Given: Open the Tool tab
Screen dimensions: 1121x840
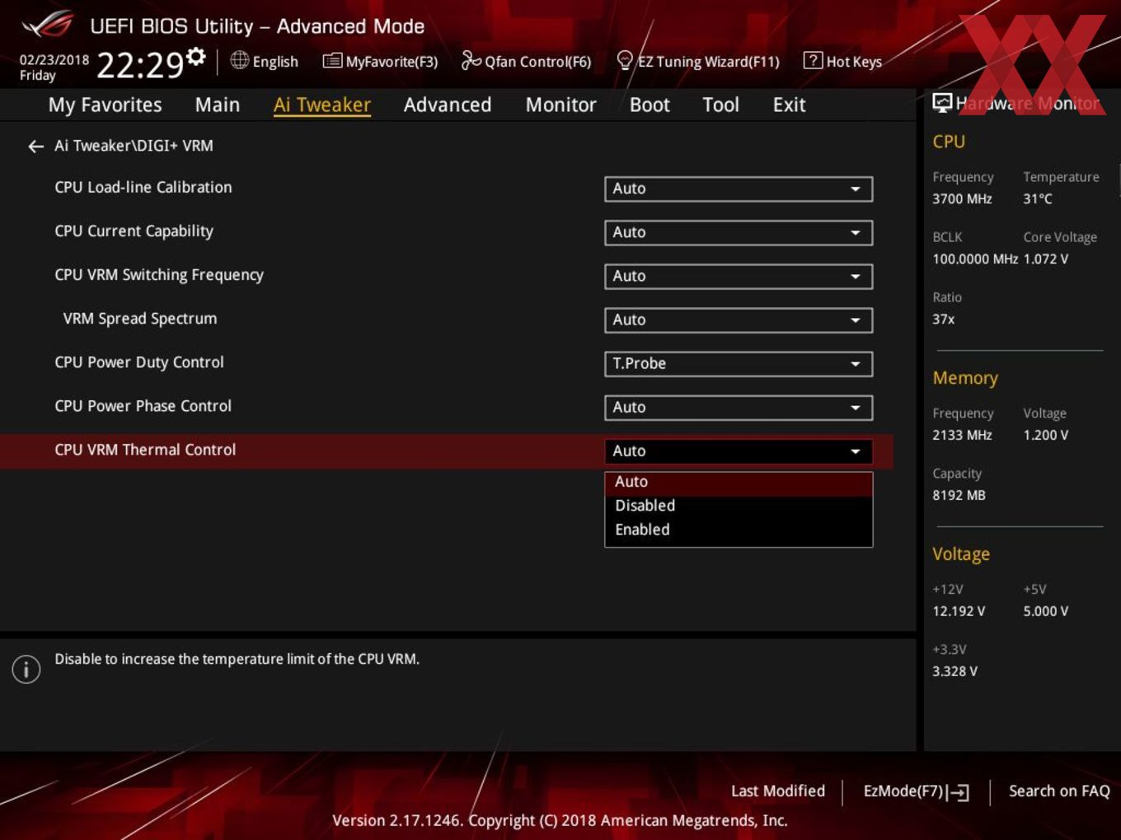Looking at the screenshot, I should coord(721,105).
